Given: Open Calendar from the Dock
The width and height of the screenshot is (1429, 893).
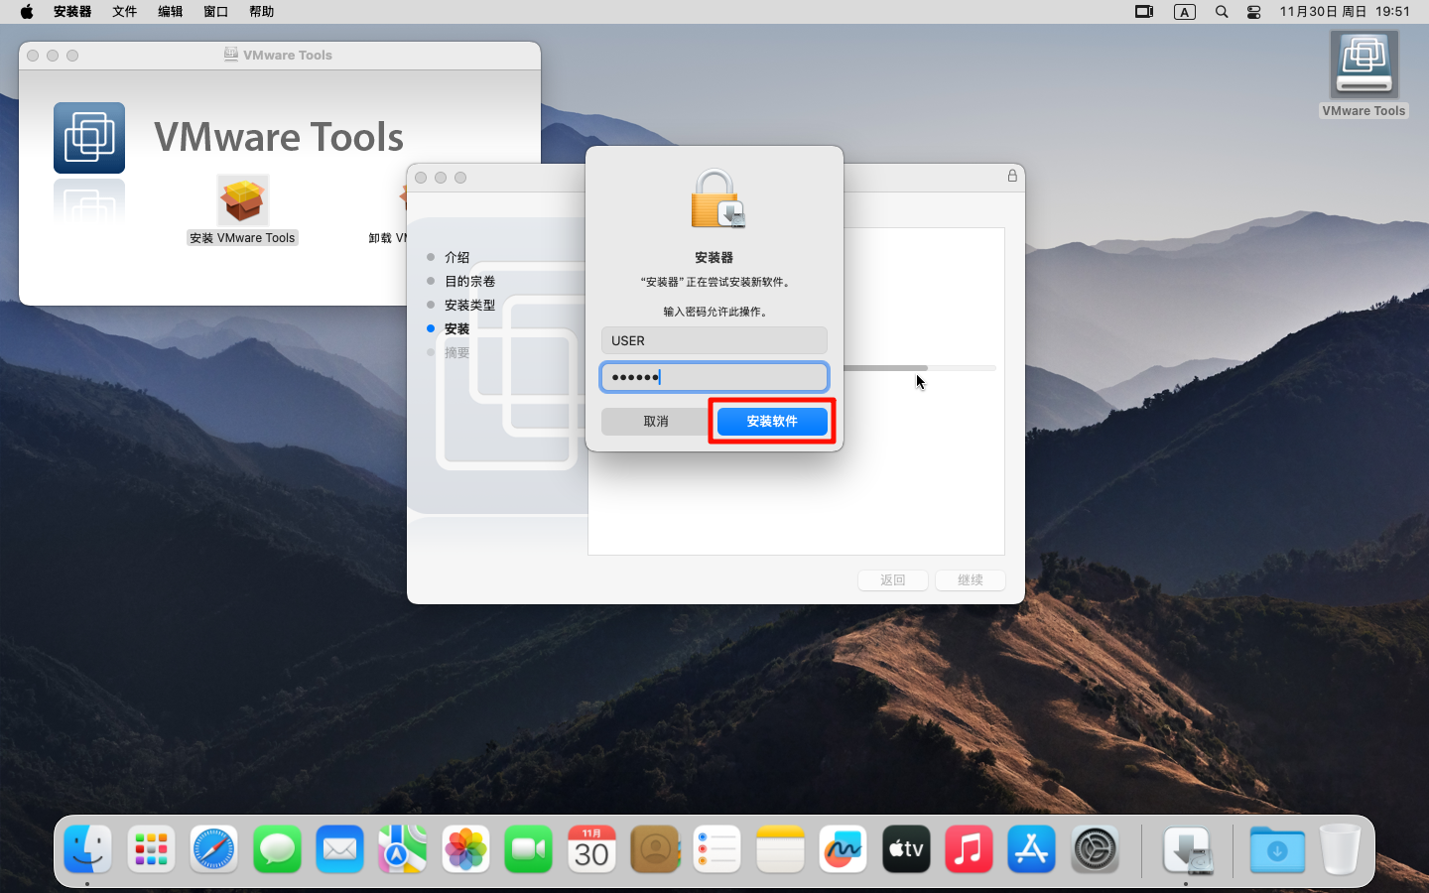Looking at the screenshot, I should click(591, 849).
